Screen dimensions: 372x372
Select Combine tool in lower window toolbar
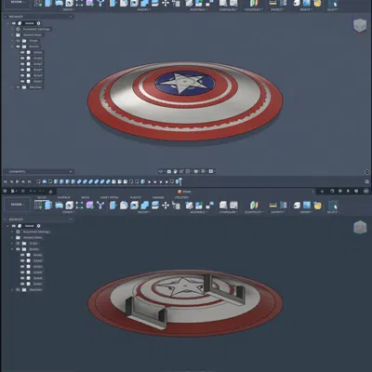145,206
